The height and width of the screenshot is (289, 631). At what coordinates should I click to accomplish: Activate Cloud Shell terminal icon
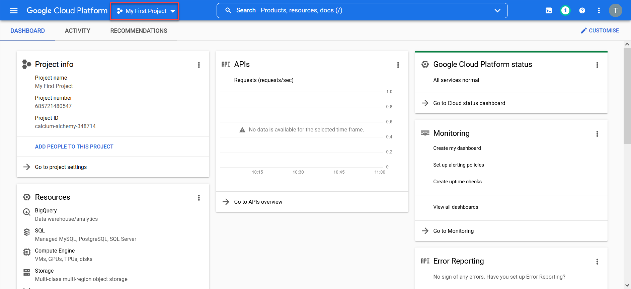tap(549, 11)
